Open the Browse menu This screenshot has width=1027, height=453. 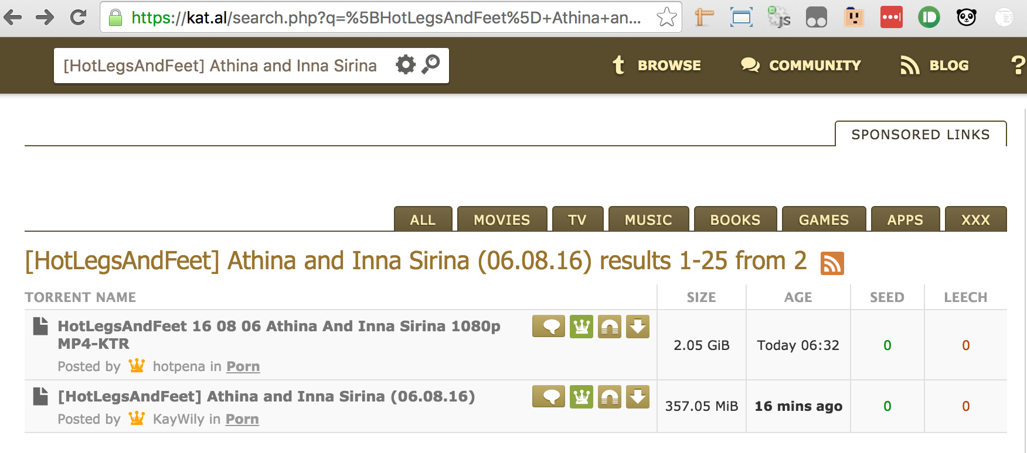point(657,65)
